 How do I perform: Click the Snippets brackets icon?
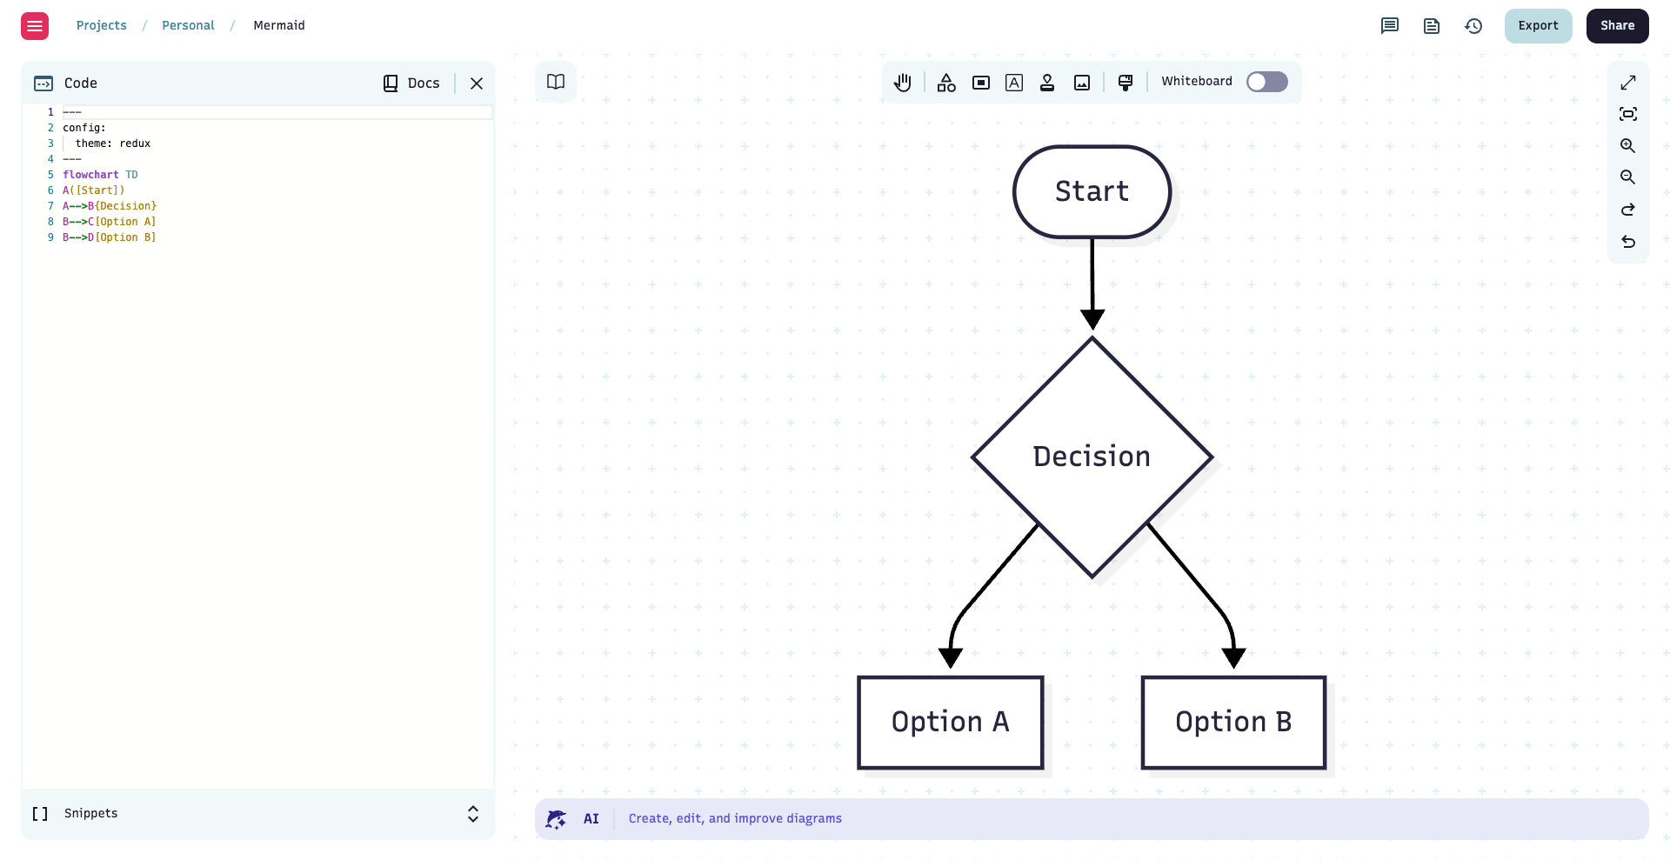tap(40, 814)
